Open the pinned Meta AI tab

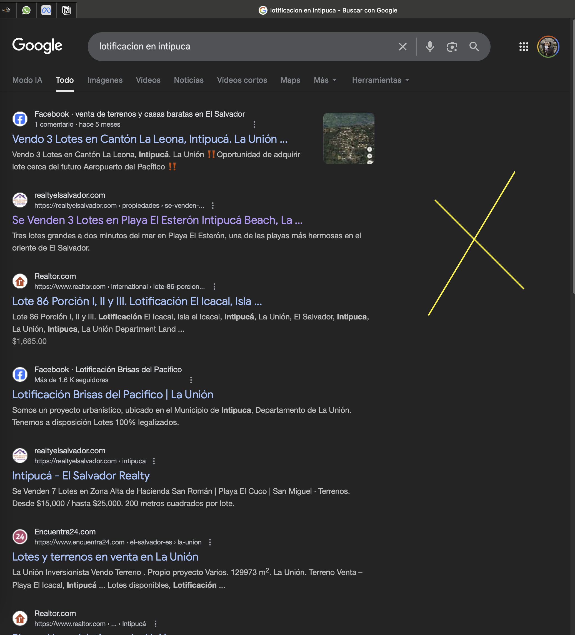(x=46, y=10)
